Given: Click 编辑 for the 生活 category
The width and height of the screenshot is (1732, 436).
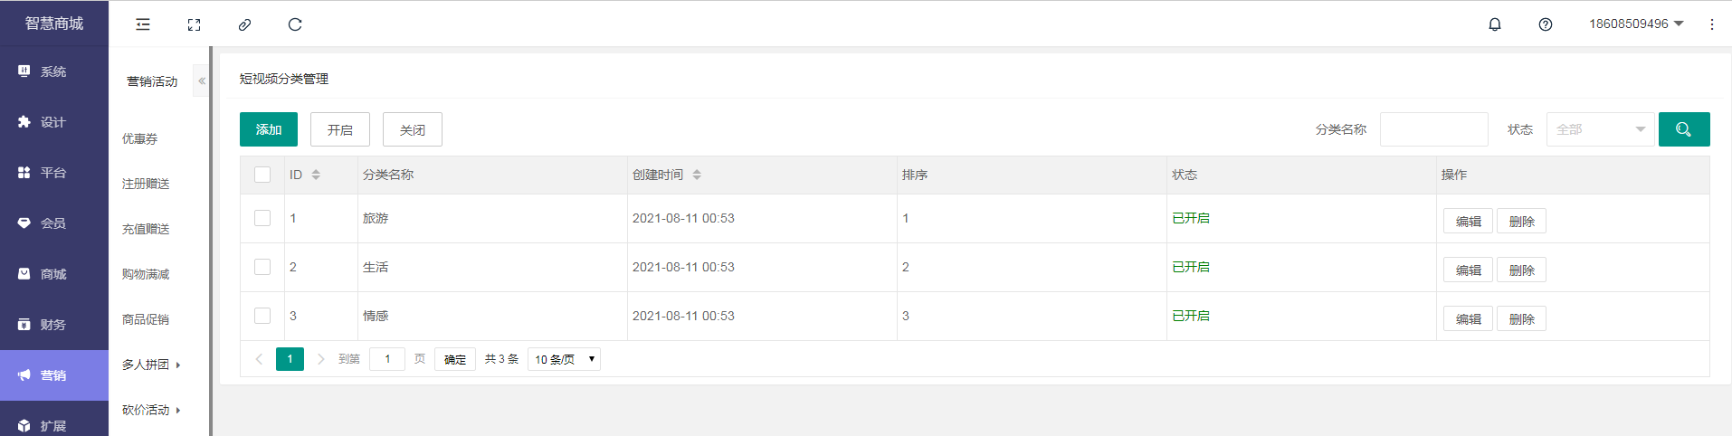Looking at the screenshot, I should 1468,270.
